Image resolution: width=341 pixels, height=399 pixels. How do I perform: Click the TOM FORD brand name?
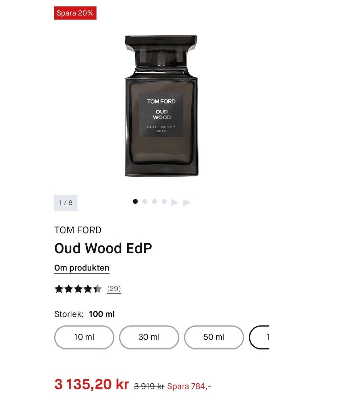coord(78,230)
